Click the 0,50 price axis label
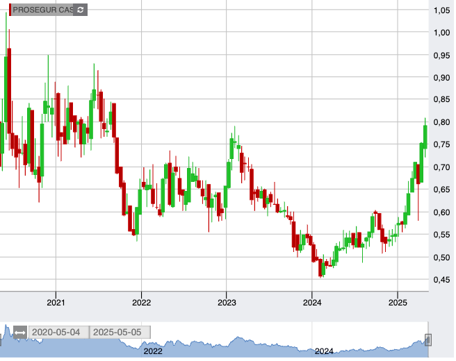The height and width of the screenshot is (361, 456). 441,258
